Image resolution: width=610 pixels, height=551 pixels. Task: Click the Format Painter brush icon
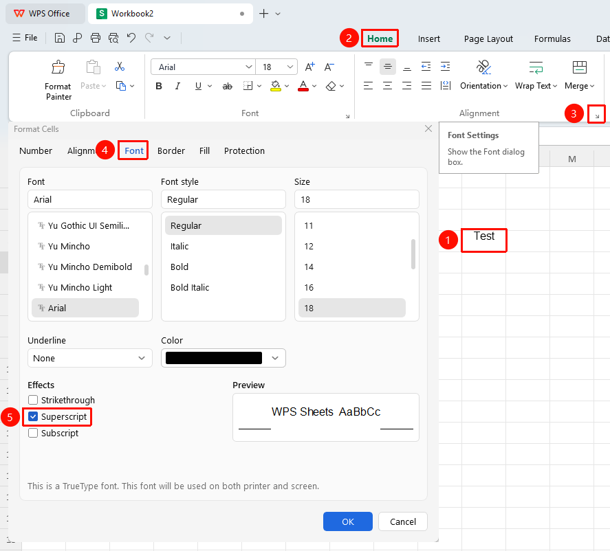[58, 67]
